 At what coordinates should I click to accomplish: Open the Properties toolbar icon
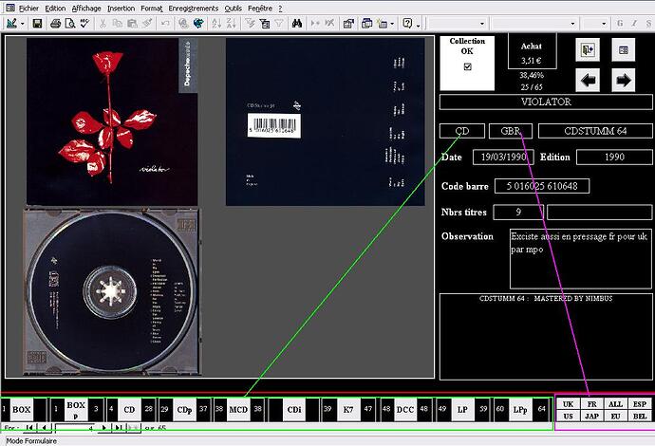[348, 24]
